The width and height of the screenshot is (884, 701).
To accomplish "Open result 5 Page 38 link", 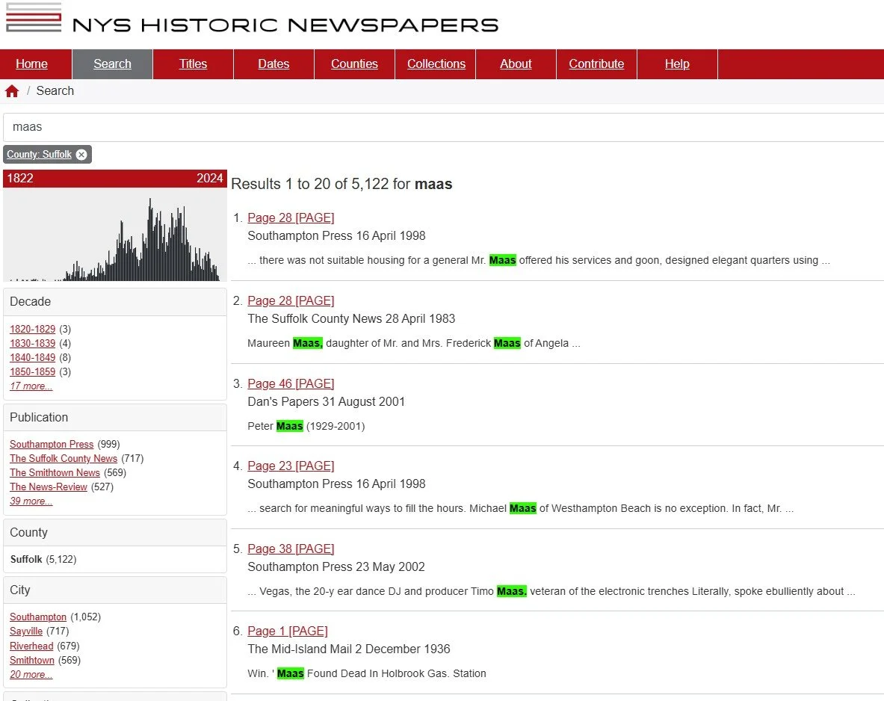I will [x=291, y=549].
